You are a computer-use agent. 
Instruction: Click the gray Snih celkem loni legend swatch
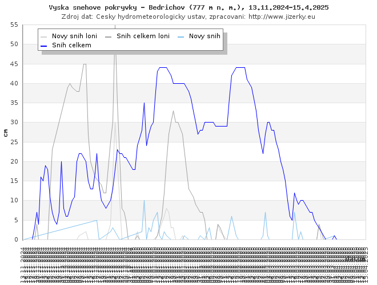(x=109, y=36)
